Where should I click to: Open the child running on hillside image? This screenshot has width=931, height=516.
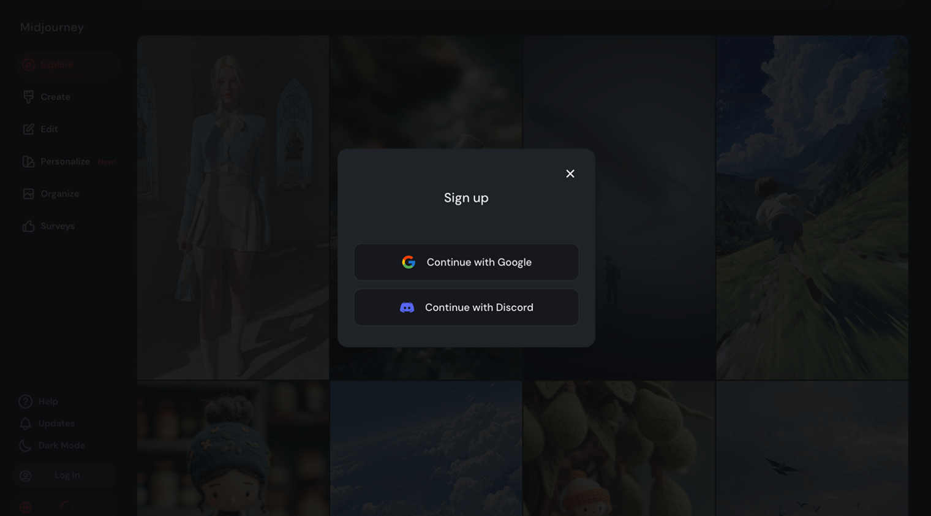pos(812,207)
